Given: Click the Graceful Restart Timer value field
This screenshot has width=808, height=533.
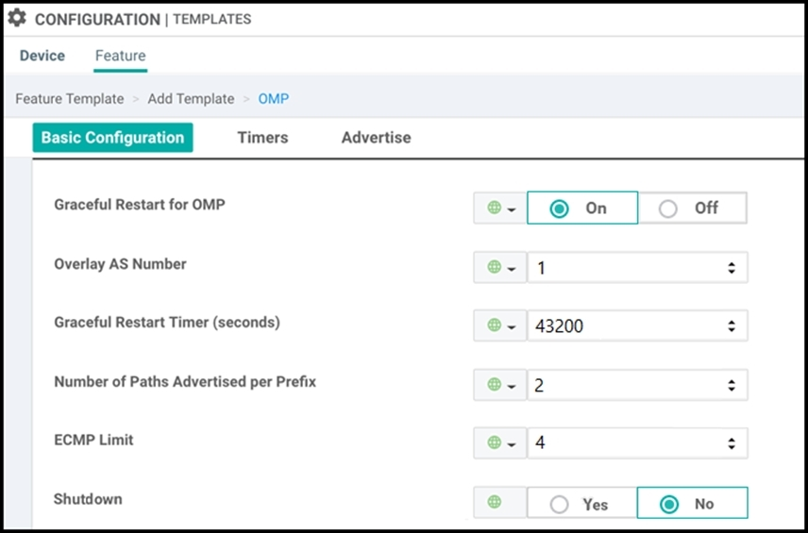Looking at the screenshot, I should coord(637,325).
